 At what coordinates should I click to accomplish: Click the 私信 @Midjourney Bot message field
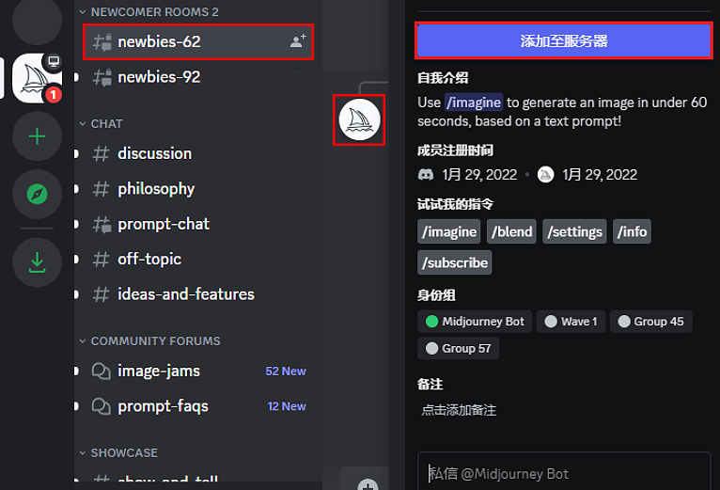pyautogui.click(x=564, y=473)
